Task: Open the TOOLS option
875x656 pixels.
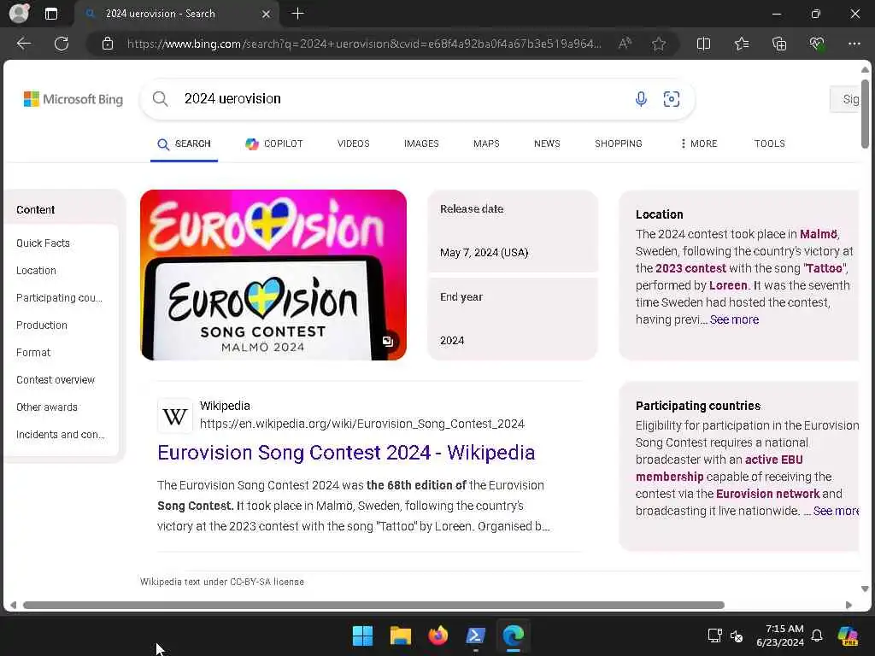Action: coord(770,143)
